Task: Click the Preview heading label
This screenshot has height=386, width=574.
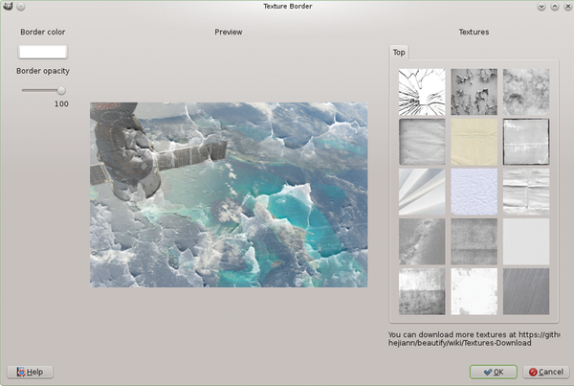Action: [x=229, y=32]
